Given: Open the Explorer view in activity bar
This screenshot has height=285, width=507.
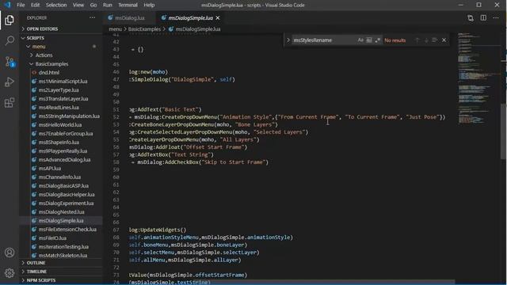Looking at the screenshot, I should [10, 20].
